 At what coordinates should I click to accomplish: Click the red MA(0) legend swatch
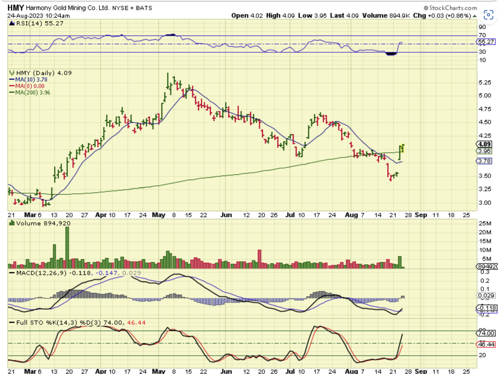[12, 86]
